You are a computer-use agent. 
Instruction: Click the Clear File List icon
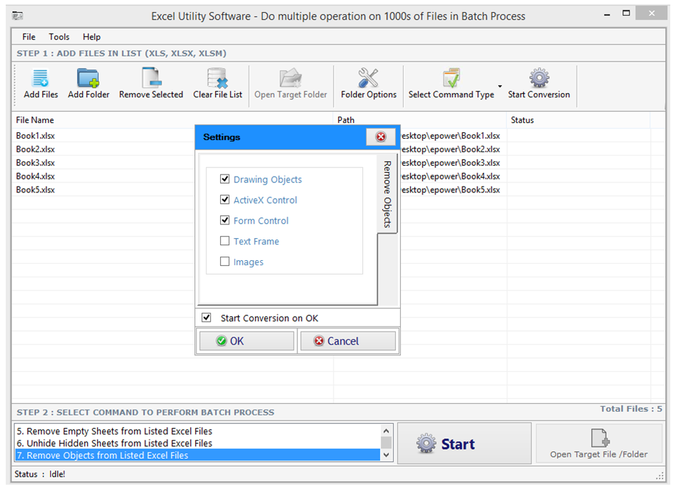pyautogui.click(x=217, y=78)
